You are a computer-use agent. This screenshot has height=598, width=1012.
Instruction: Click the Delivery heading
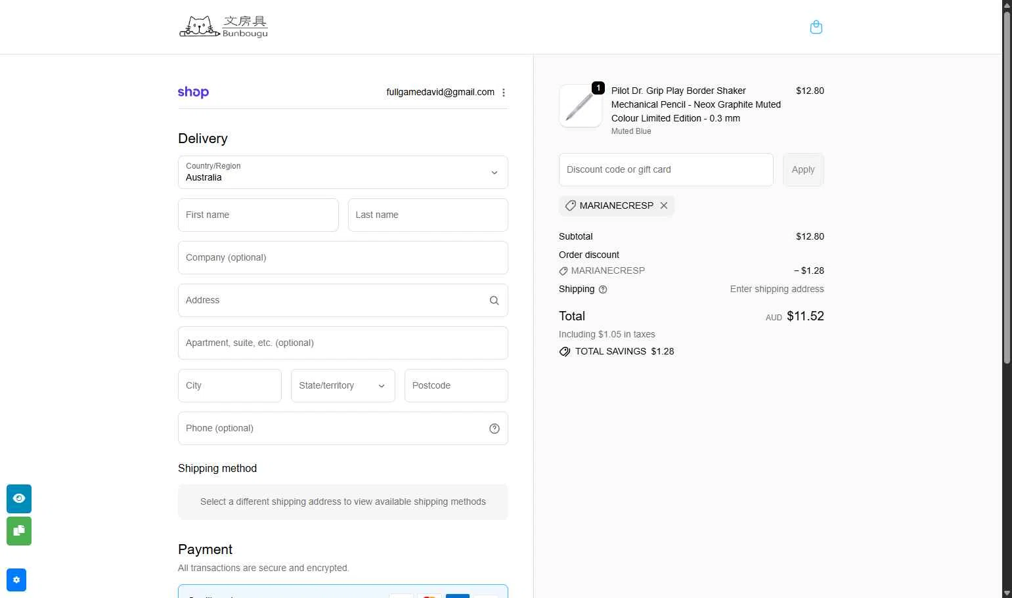click(203, 139)
